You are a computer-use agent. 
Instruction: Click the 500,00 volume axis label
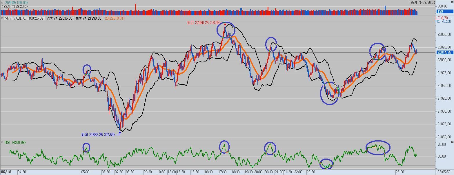pos(443,6)
